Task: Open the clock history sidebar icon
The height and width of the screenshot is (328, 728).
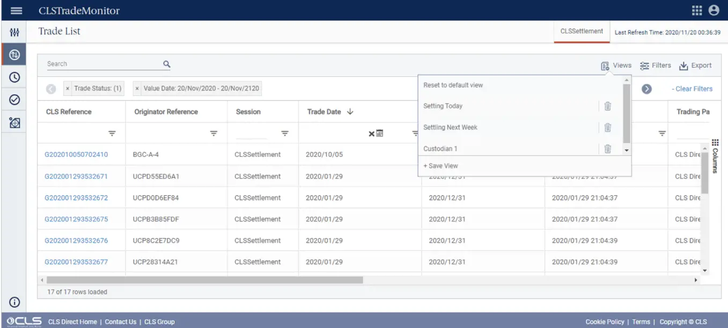Action: 15,77
